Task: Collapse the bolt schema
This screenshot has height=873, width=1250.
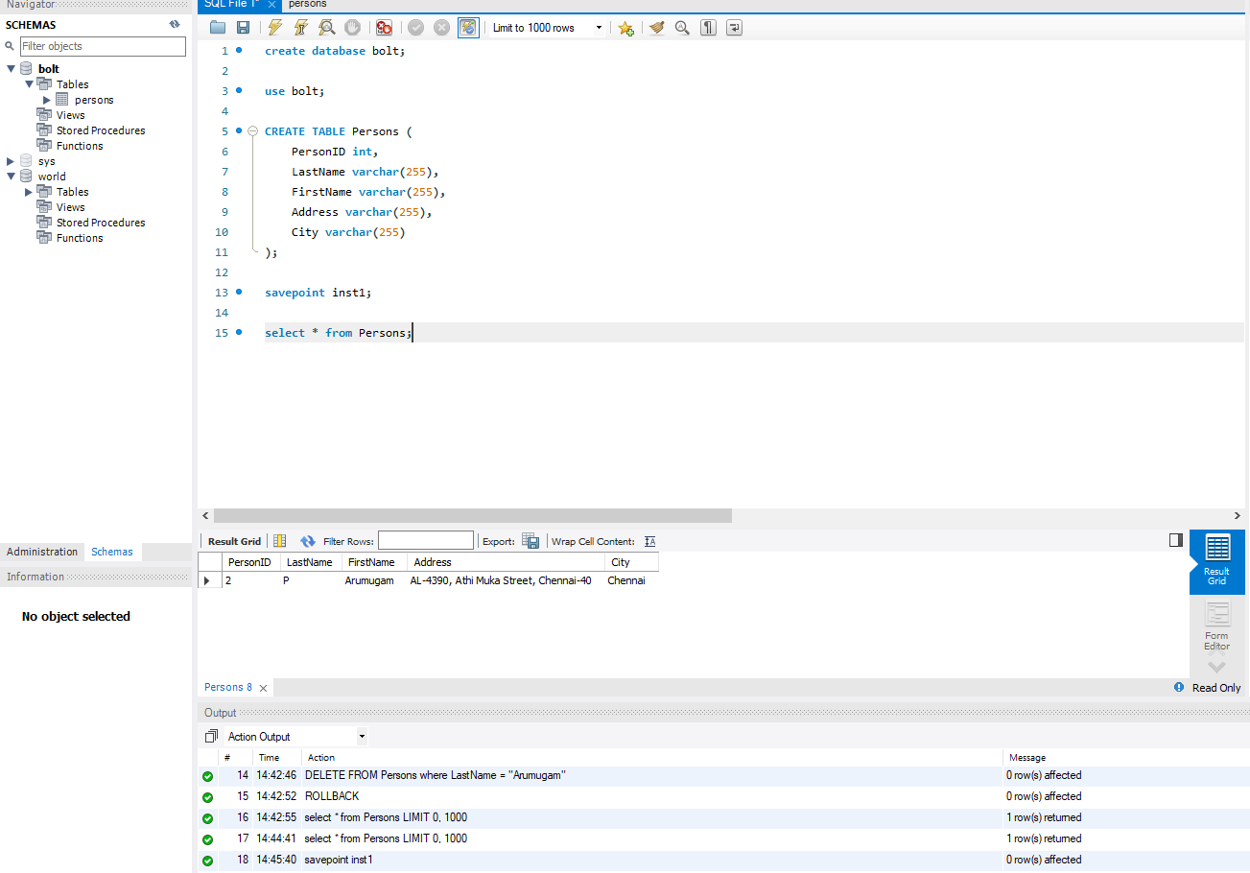Action: click(x=12, y=68)
